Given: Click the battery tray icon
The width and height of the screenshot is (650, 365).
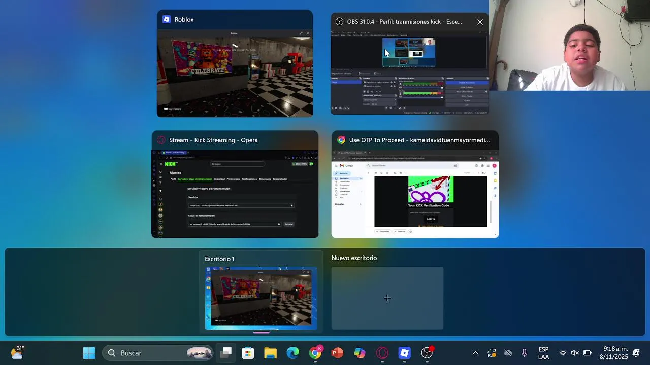Looking at the screenshot, I should click(587, 353).
